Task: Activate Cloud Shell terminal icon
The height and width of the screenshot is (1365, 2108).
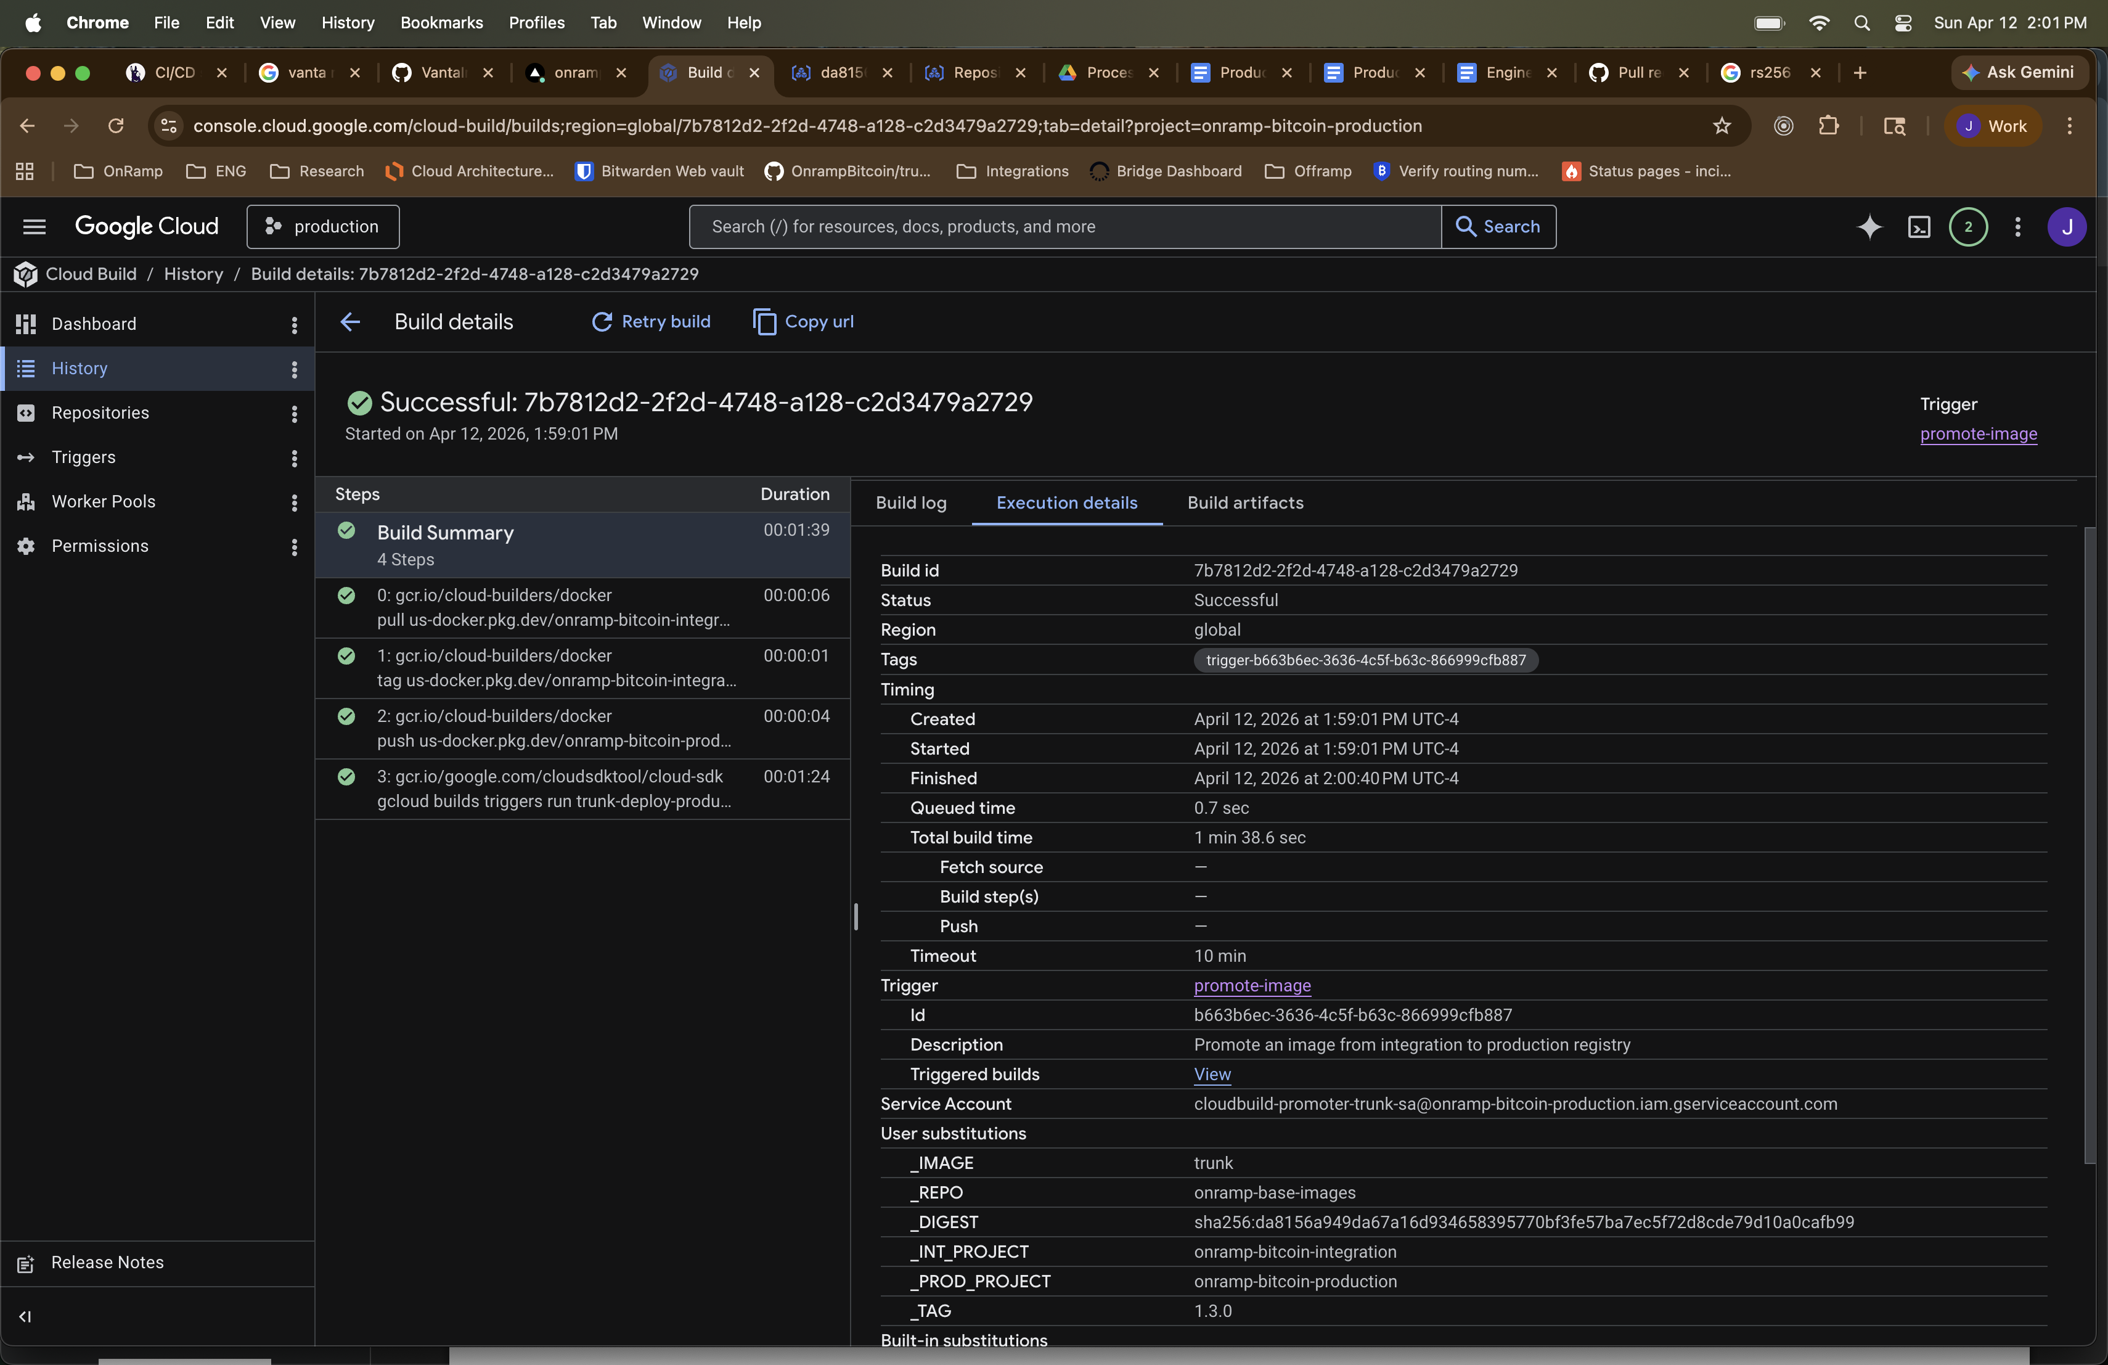Action: coord(1918,227)
